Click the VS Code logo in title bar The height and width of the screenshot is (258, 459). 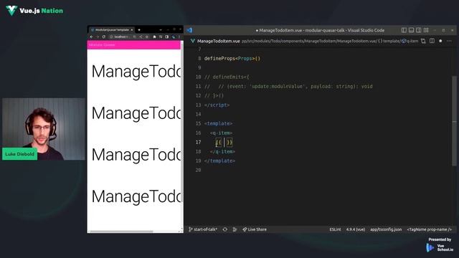189,30
